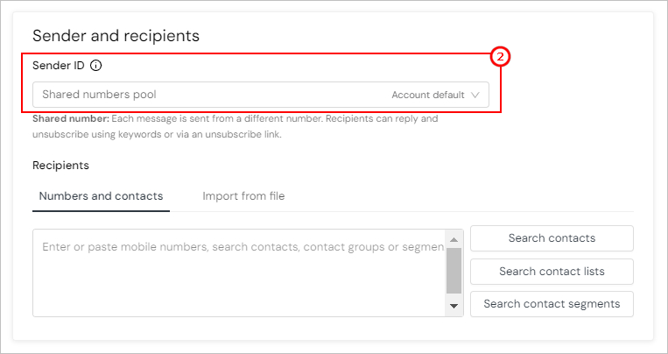
Task: Open the Import from file tab
Action: [243, 196]
